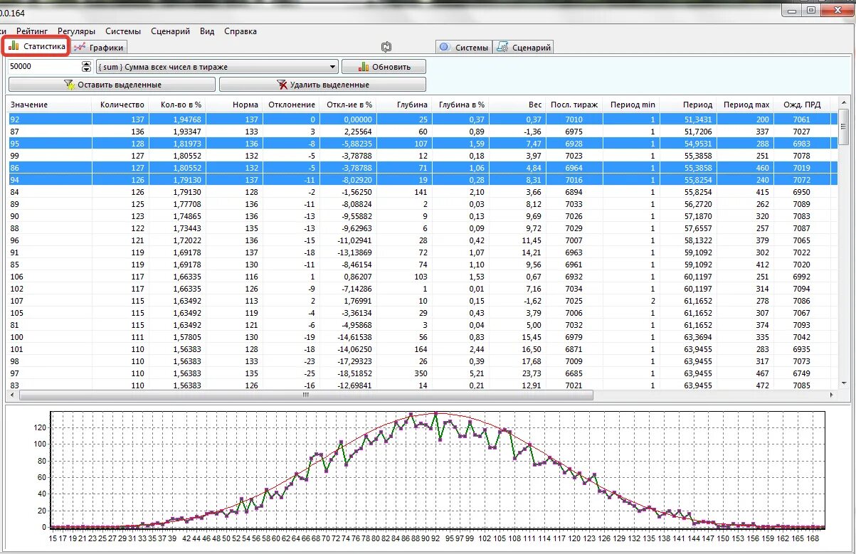Open the Вид menu
856x554 pixels.
207,31
